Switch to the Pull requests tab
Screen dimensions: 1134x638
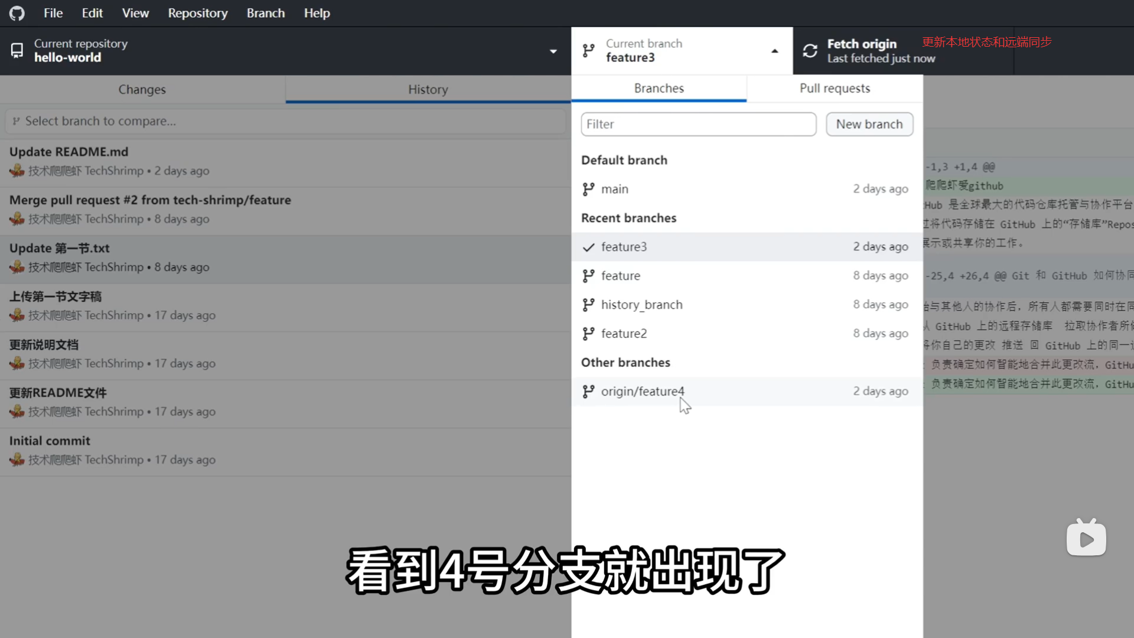click(835, 89)
